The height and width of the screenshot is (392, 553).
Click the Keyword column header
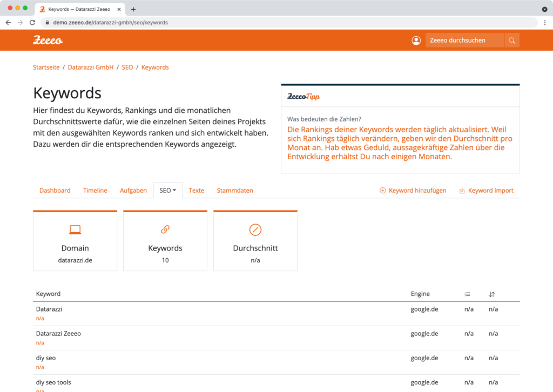click(x=48, y=294)
